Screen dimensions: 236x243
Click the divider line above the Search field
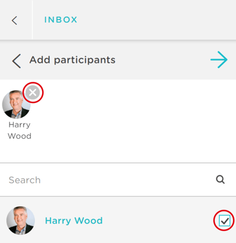[118, 163]
